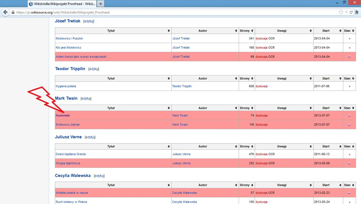Bookmark page with star icon
361x204 pixels.
click(x=341, y=12)
